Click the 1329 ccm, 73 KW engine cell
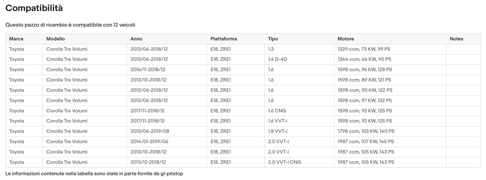486x180 pixels. pos(364,49)
